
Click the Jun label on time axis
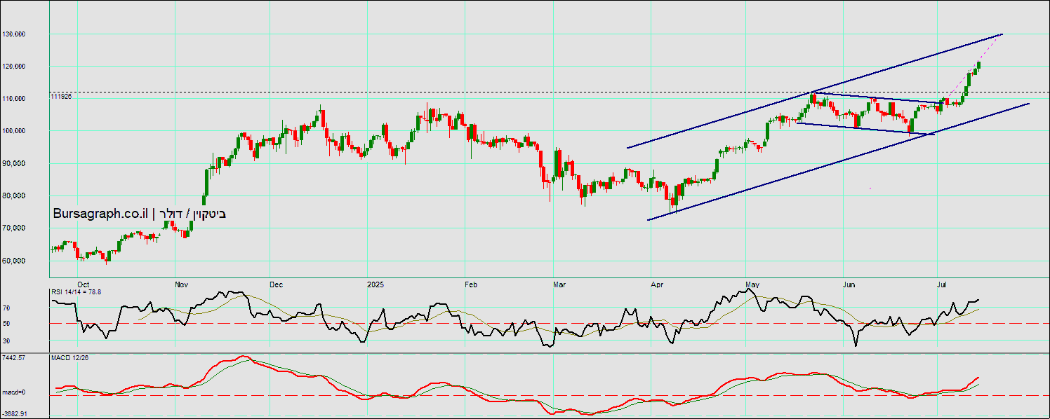(849, 285)
